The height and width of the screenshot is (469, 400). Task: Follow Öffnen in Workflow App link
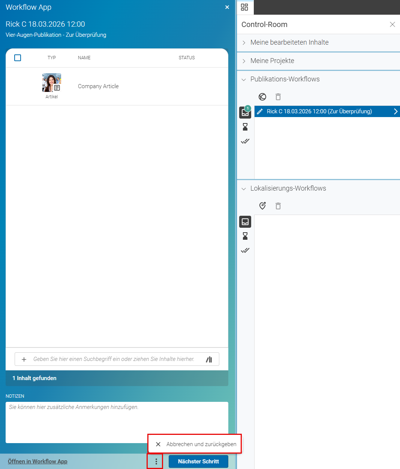37,461
